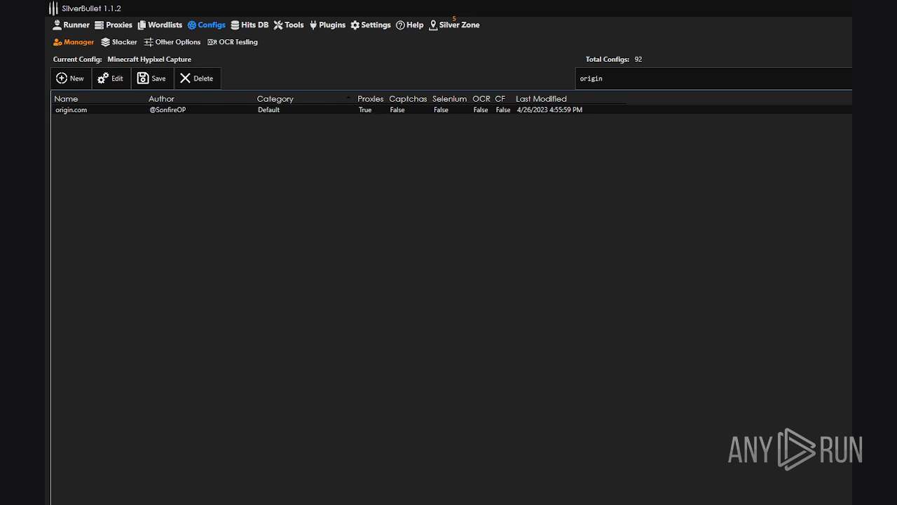Sort configs by Selenium column
The image size is (897, 505).
(x=449, y=99)
